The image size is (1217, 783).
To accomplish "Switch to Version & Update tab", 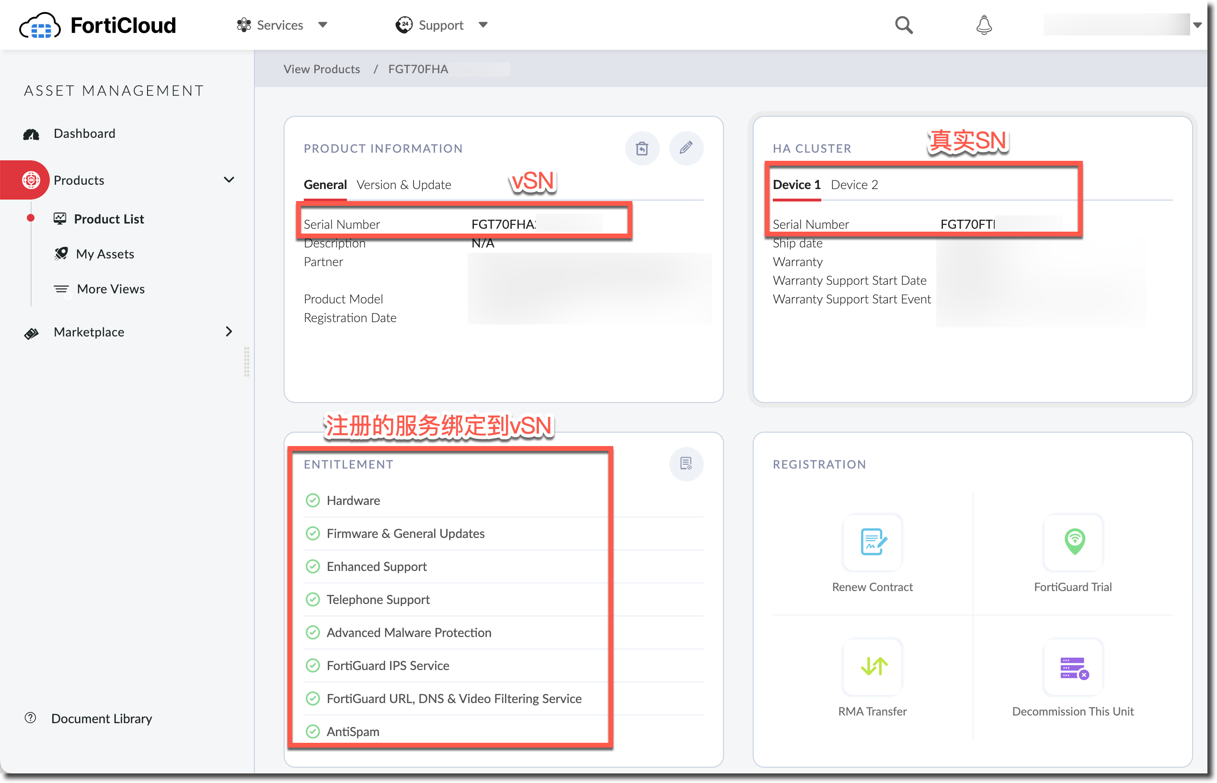I will click(x=403, y=185).
